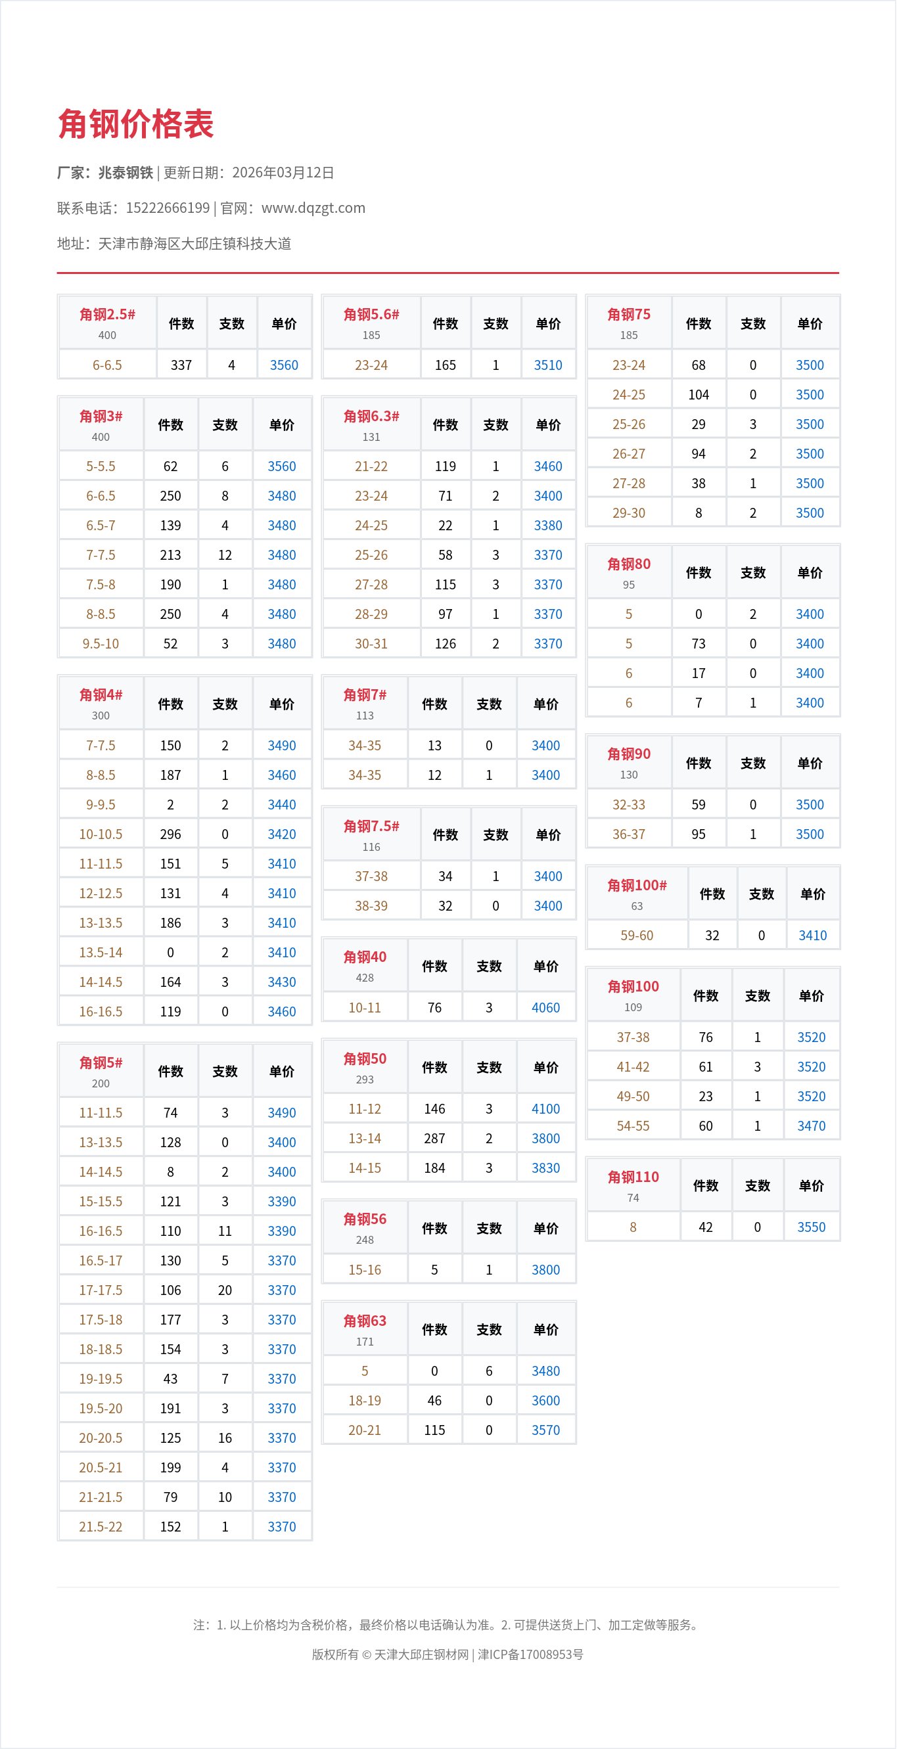The image size is (897, 1749).
Task: Select count 199 in 角钢5# 20.5-21 row
Action: point(170,1468)
